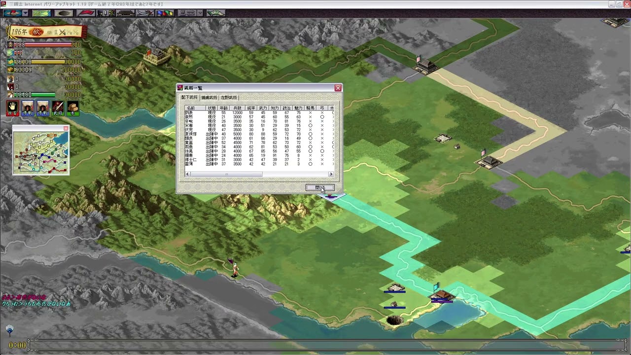The height and width of the screenshot is (355, 631).
Task: Close the minimap panel
Action: 66,128
